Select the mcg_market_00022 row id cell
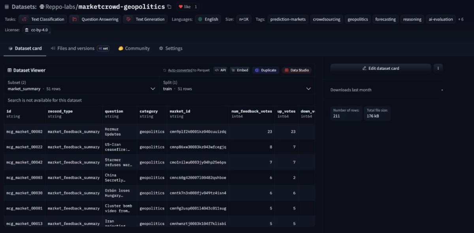 point(24,147)
